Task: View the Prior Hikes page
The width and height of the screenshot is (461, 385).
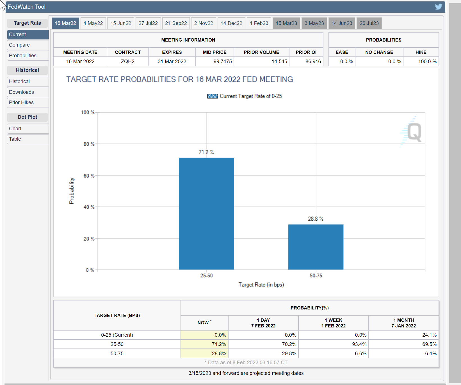Action: click(21, 102)
